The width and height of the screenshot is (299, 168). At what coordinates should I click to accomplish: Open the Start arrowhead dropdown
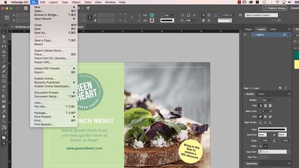click(269, 135)
